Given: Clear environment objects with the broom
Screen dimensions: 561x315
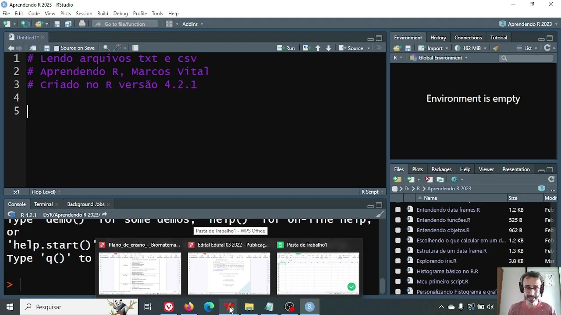Looking at the screenshot, I should coord(496,48).
